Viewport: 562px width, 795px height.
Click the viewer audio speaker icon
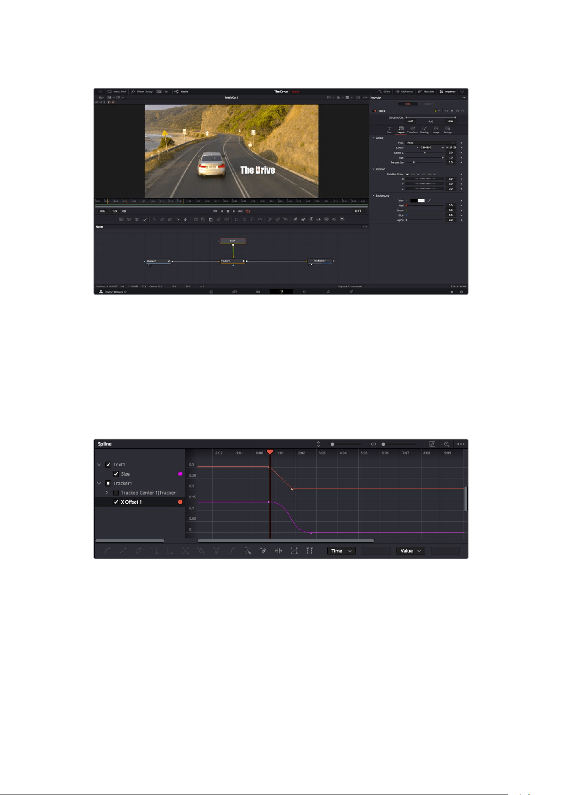click(x=124, y=211)
